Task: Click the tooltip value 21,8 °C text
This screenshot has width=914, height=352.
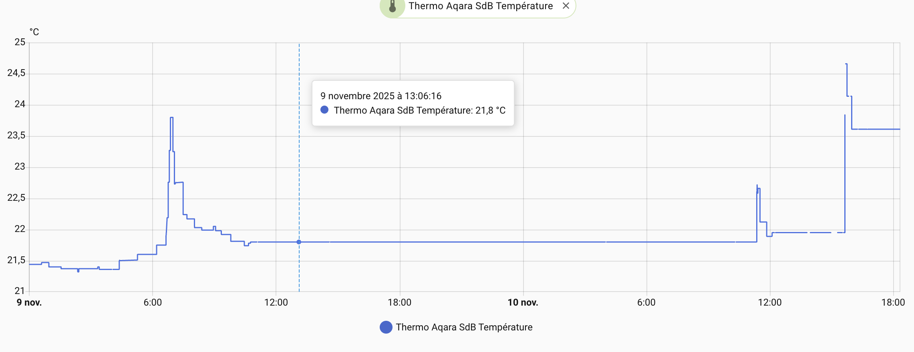Action: tap(490, 110)
